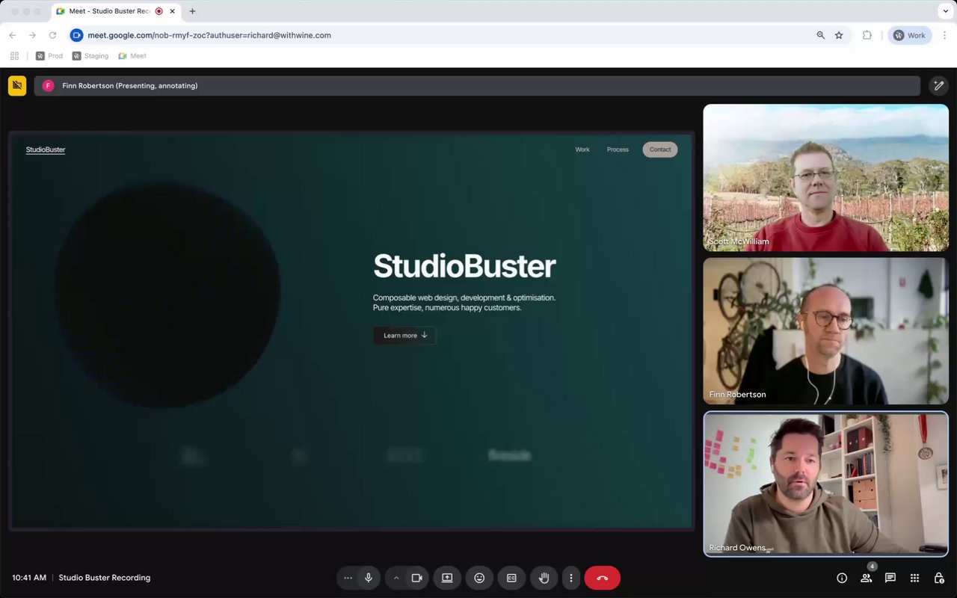The height and width of the screenshot is (598, 957).
Task: Leave the call with the red hang-up button
Action: [x=603, y=578]
